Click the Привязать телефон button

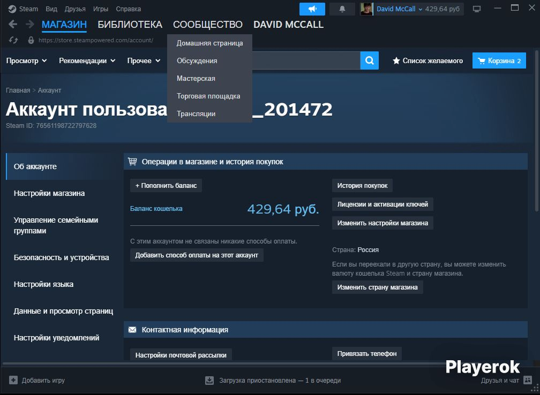[x=367, y=354]
